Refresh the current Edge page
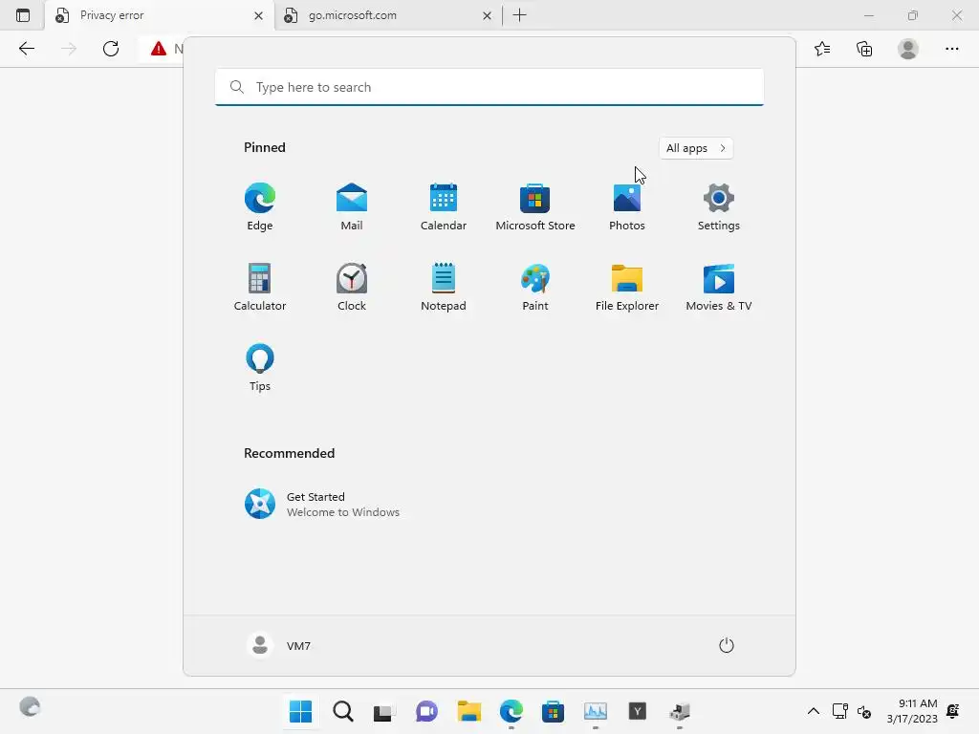This screenshot has width=979, height=734. [111, 49]
